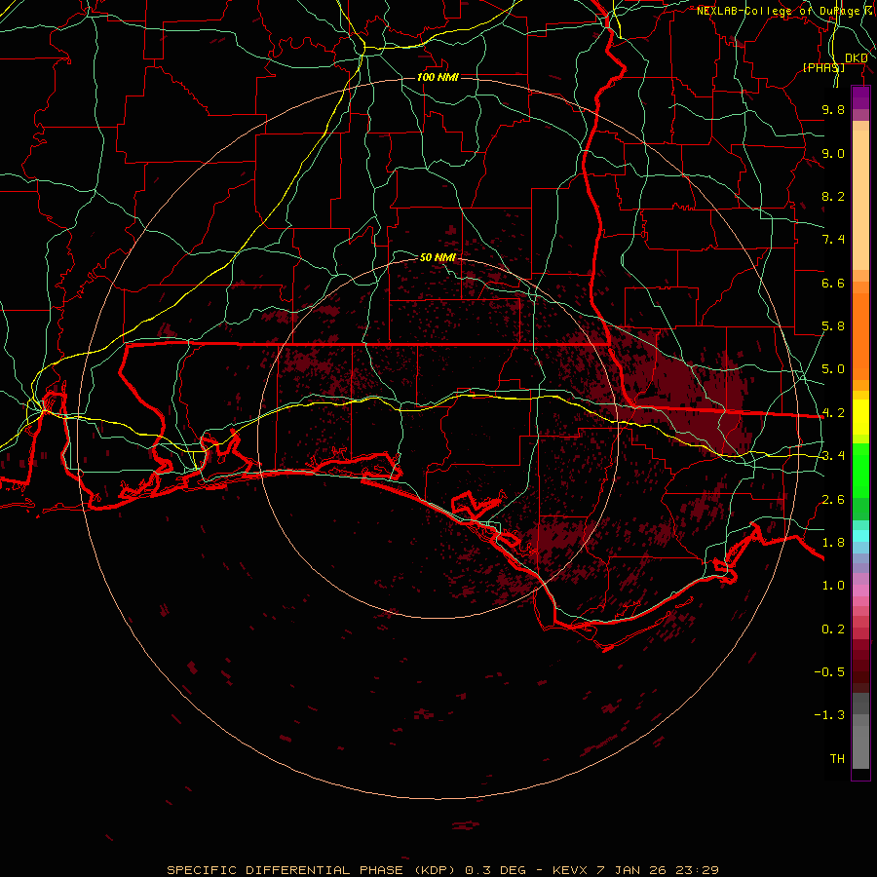Click the pink band of the color bar
The image size is (877, 877).
[x=860, y=591]
